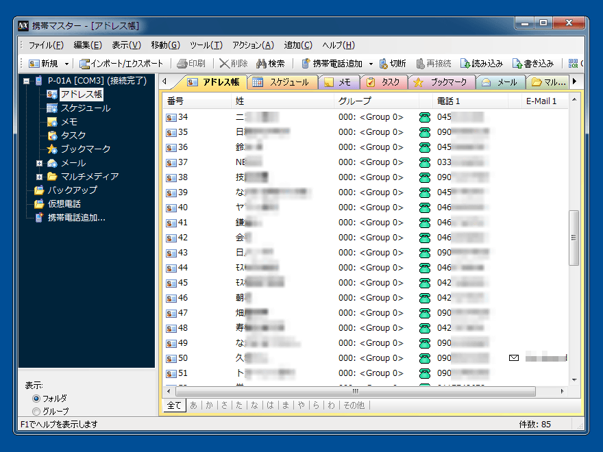
Task: Click the 印刷 (Print) icon
Action: pos(182,64)
